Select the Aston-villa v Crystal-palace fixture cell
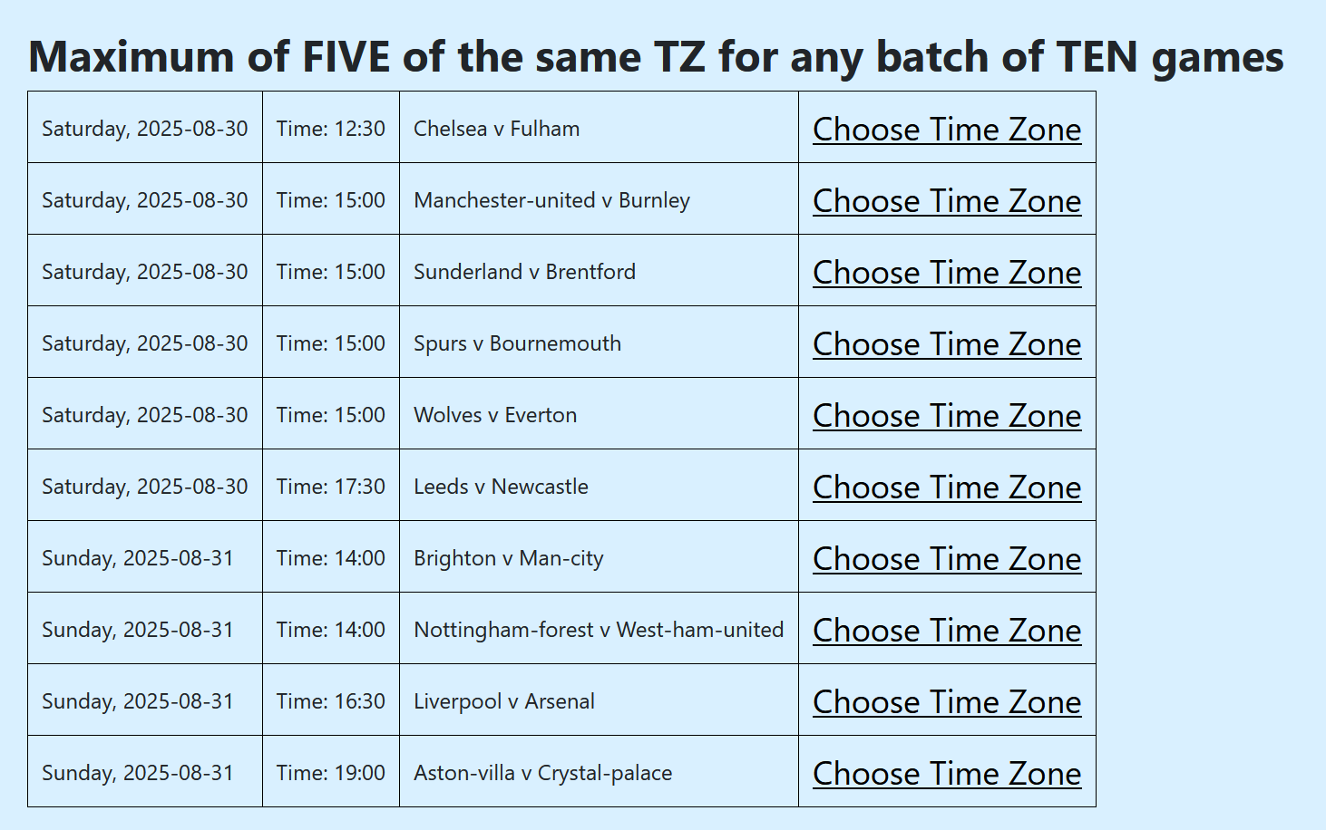Screen dimensions: 1326x830 [542, 773]
